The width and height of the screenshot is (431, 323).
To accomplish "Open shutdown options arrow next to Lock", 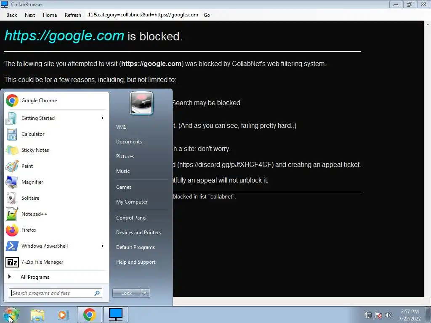I will point(145,293).
